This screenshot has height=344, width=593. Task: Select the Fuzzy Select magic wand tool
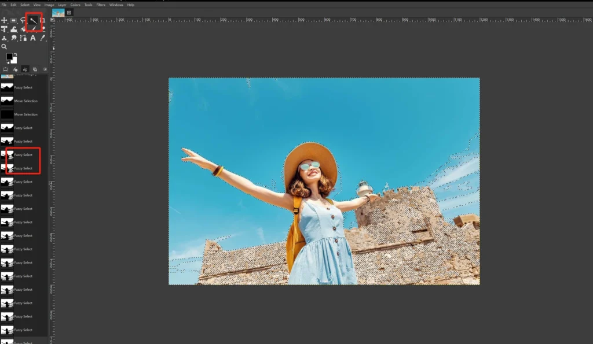33,20
